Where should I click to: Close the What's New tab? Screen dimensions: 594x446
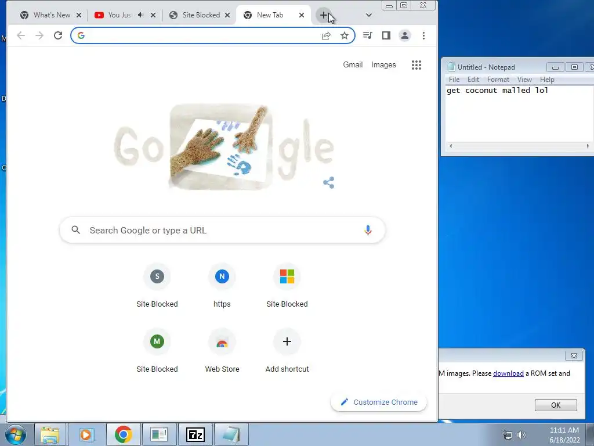click(x=79, y=15)
